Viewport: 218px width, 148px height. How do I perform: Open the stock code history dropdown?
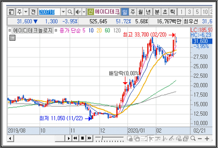click(x=63, y=12)
